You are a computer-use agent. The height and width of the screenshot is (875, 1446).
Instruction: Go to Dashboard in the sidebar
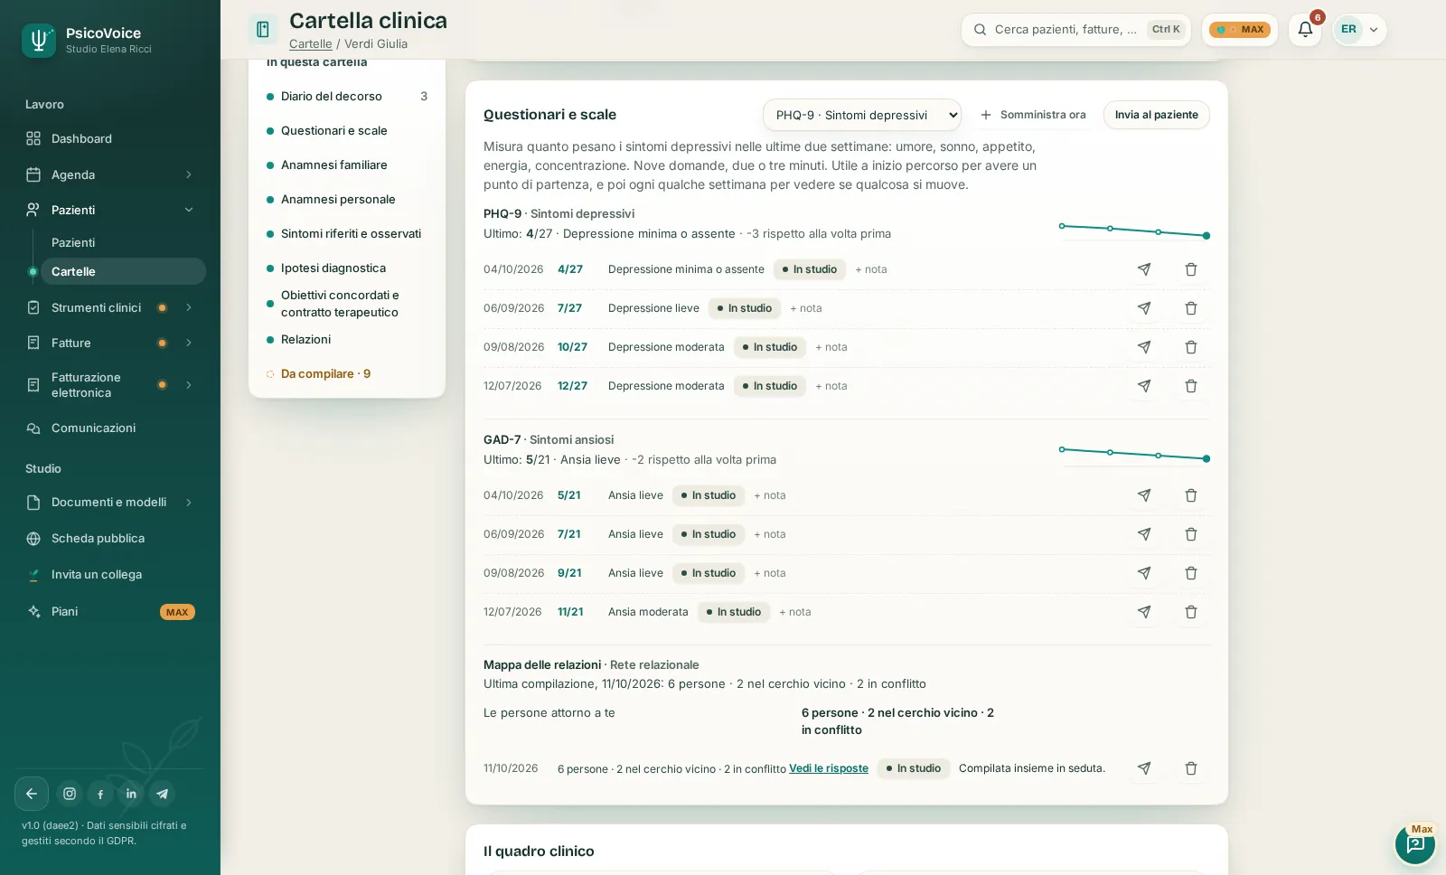110,138
